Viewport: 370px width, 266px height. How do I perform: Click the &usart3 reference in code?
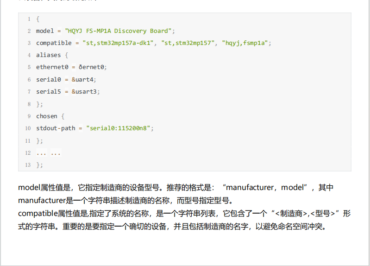click(x=85, y=92)
